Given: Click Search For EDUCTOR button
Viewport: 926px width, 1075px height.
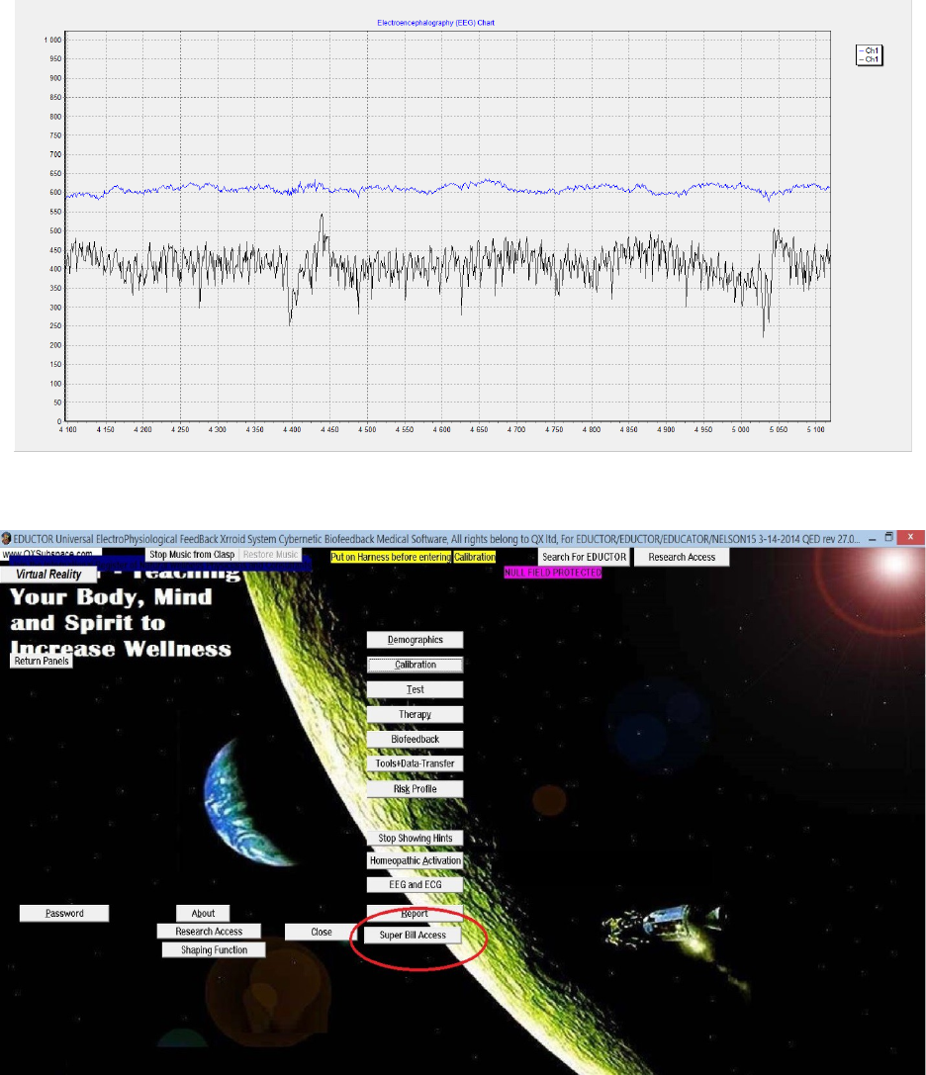Looking at the screenshot, I should point(584,557).
